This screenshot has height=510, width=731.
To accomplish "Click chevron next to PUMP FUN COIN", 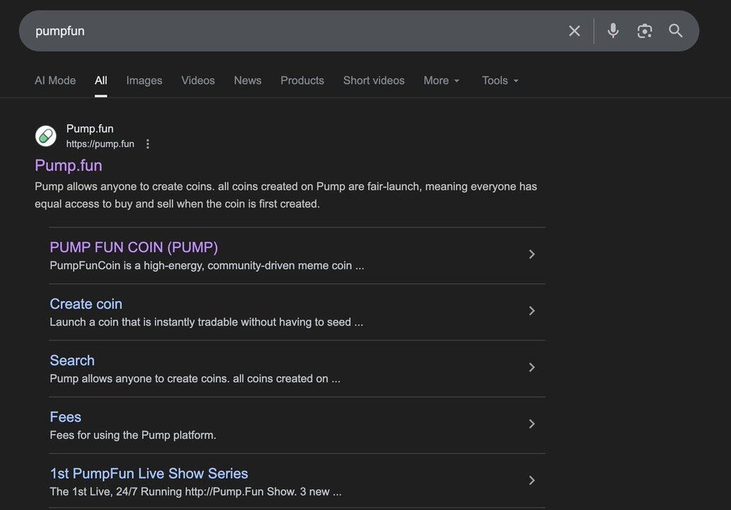I will [x=532, y=254].
